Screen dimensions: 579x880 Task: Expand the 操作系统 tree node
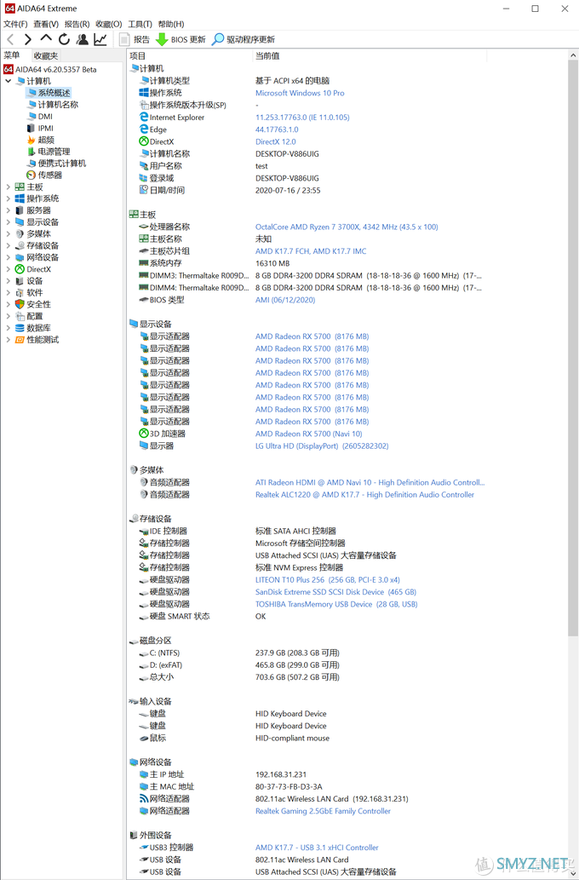[x=8, y=198]
